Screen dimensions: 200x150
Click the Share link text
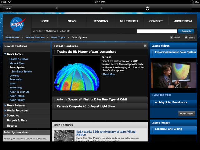pyautogui.click(x=192, y=37)
